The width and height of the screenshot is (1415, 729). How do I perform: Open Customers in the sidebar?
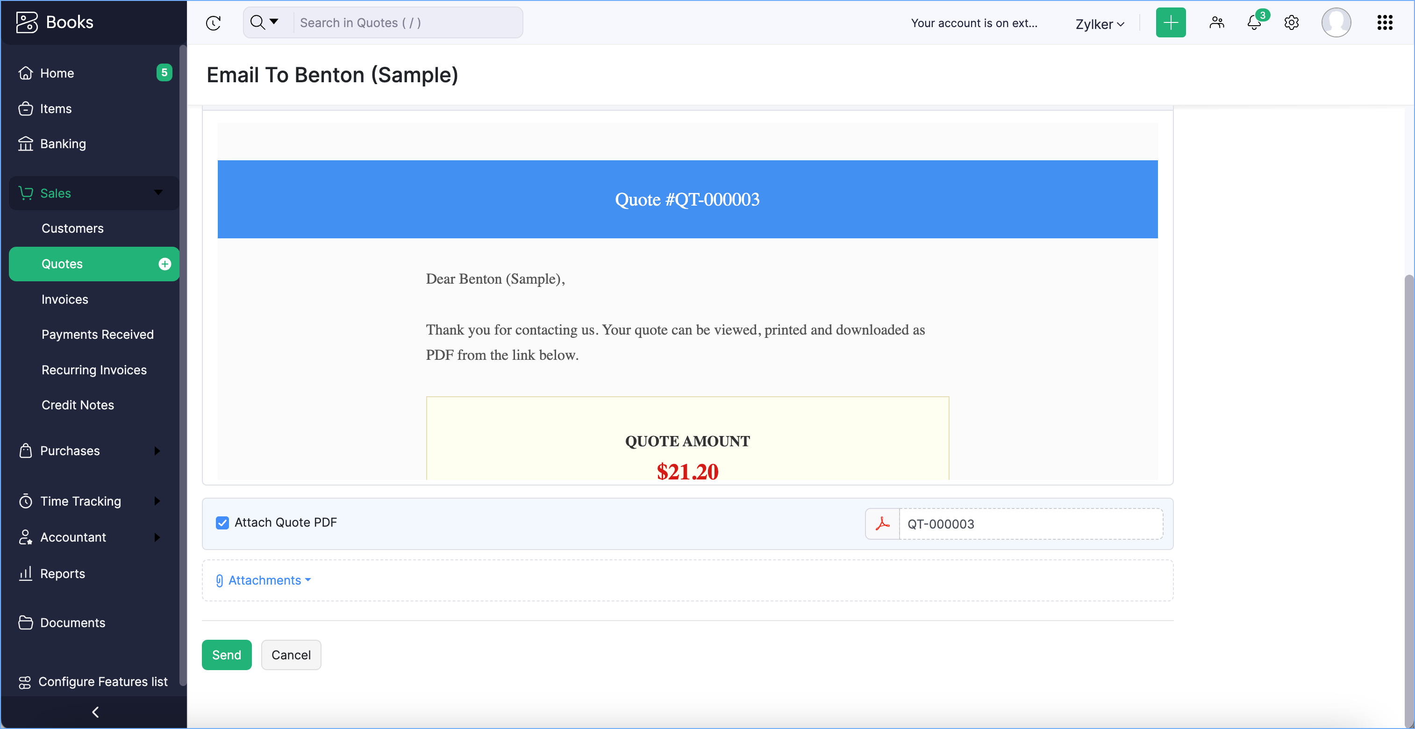(x=72, y=229)
